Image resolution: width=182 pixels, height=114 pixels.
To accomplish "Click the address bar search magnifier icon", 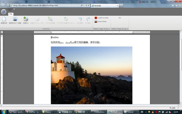I will pos(81,5).
